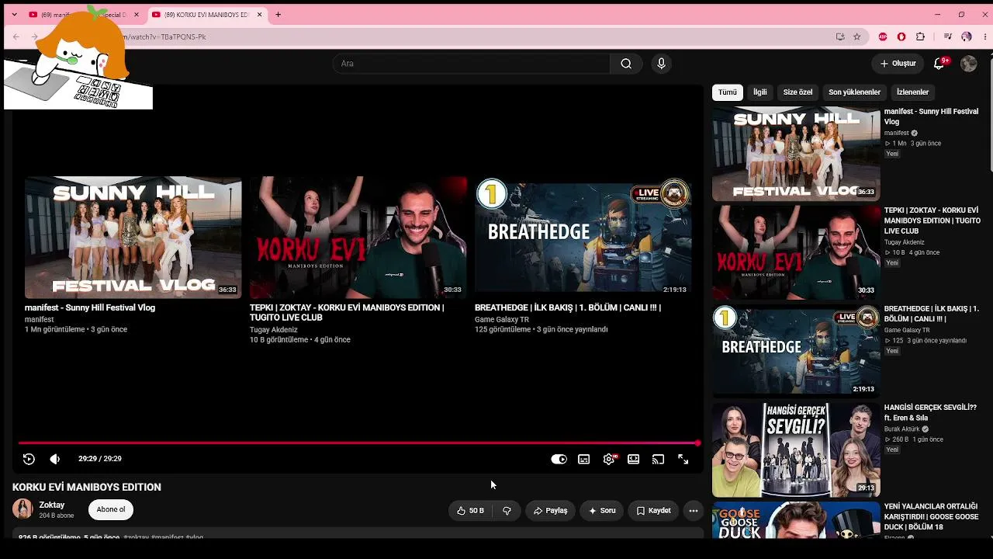Open more actions menu below the video
Screen dimensions: 993x559
tap(694, 510)
